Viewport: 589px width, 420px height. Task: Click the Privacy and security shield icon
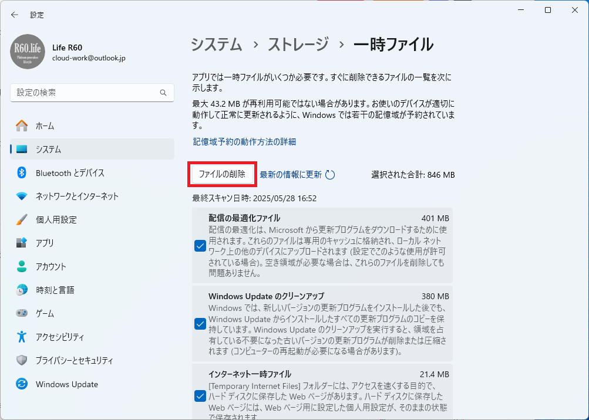pos(22,360)
